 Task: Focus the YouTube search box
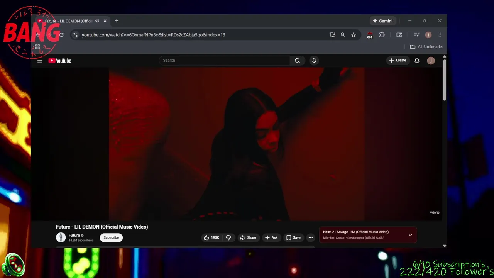point(224,61)
